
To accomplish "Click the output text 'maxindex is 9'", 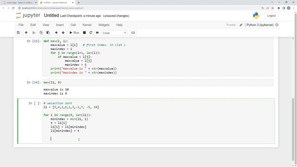I will (55, 94).
